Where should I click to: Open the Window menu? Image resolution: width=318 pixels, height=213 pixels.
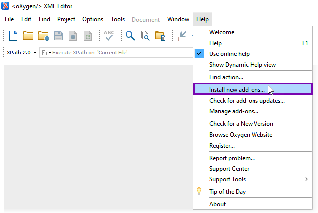click(178, 19)
